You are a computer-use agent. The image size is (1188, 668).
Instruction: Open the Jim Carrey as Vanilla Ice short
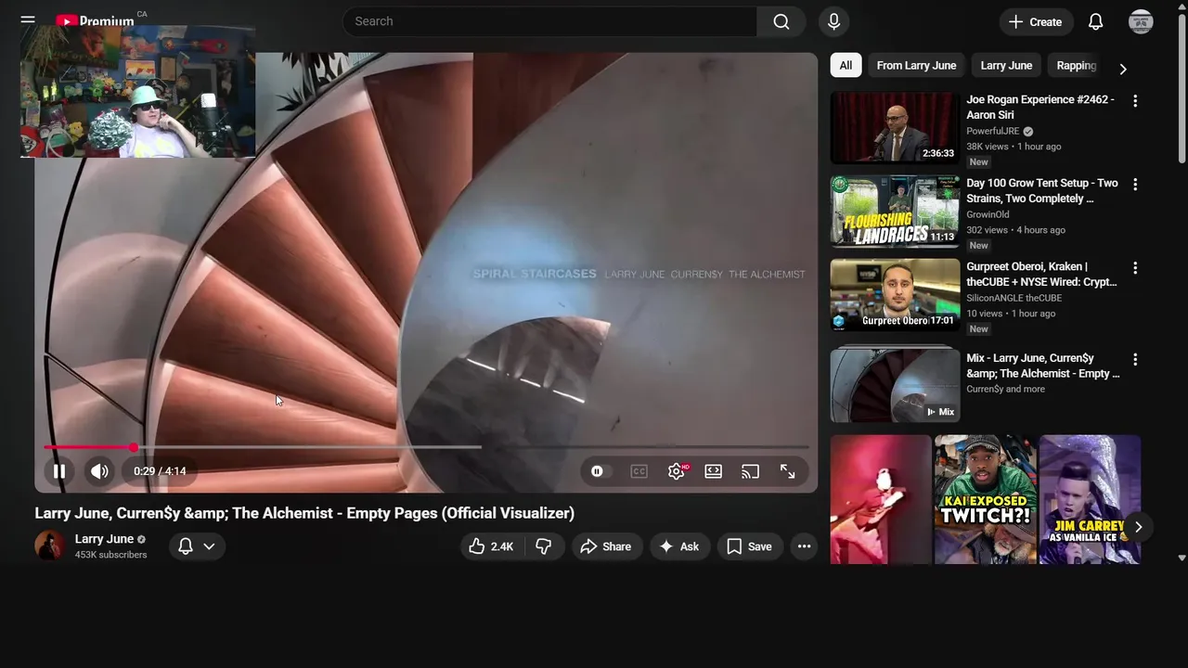coord(1090,499)
